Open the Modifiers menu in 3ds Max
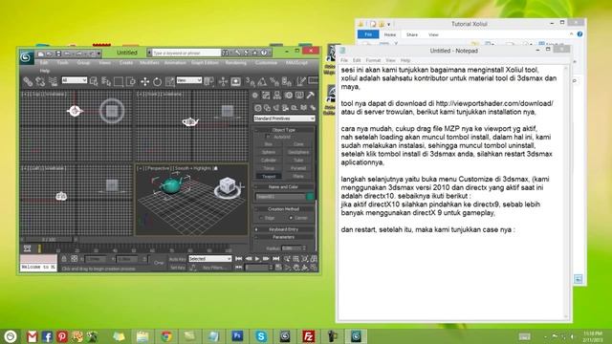612x344 pixels. point(149,63)
